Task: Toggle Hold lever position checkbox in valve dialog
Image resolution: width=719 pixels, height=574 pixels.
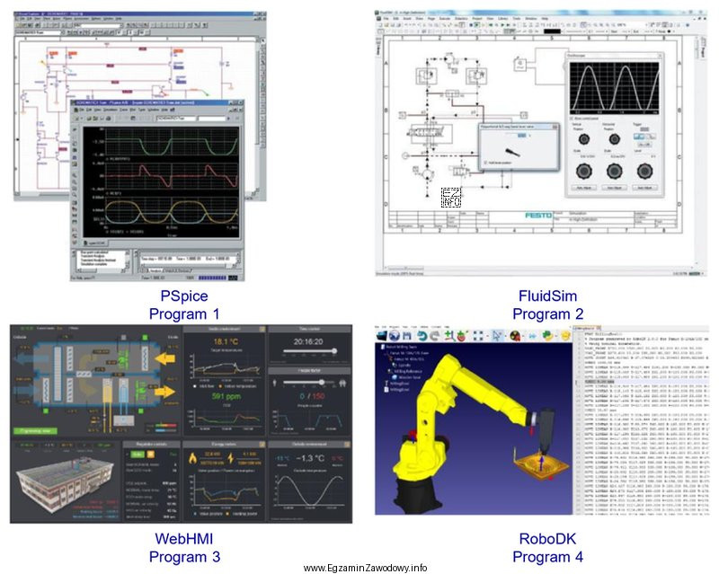Action: click(485, 163)
